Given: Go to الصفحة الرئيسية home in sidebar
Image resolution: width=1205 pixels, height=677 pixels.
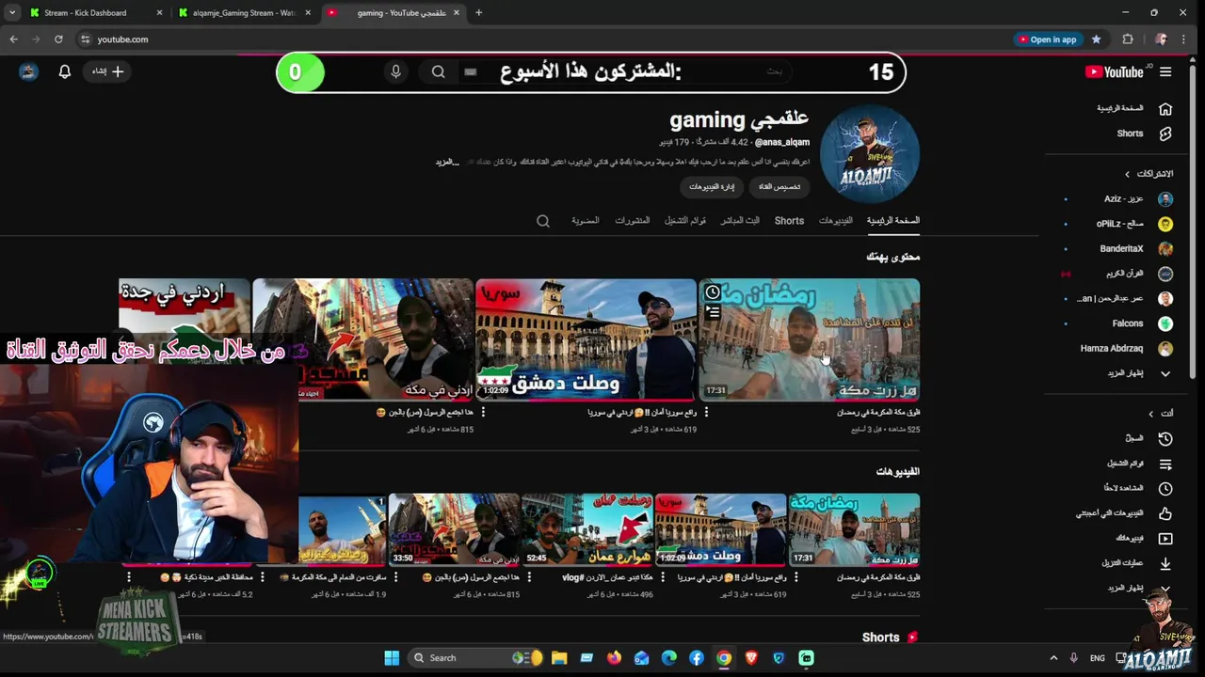Looking at the screenshot, I should pos(1133,108).
